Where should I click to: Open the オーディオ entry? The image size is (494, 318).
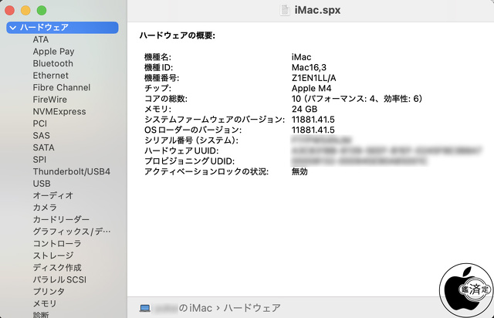tap(52, 195)
